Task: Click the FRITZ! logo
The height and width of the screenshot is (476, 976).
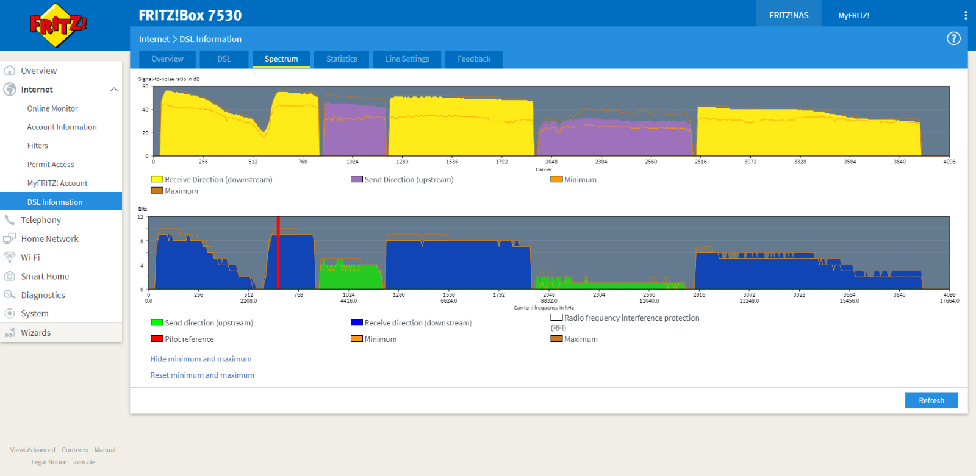Action: pyautogui.click(x=58, y=26)
